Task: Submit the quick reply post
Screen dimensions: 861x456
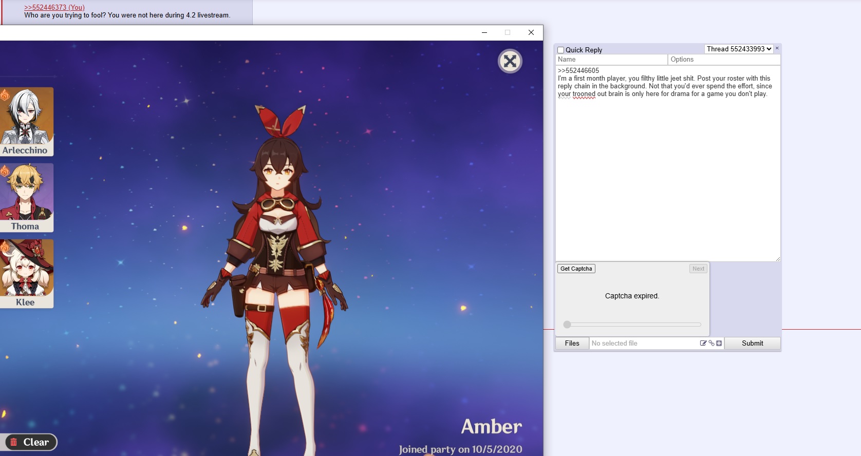Action: pos(753,344)
